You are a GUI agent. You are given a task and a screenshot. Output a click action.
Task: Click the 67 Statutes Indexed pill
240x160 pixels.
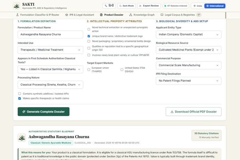(176, 6)
